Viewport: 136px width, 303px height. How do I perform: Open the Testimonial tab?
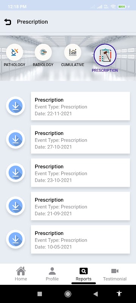coord(115,274)
